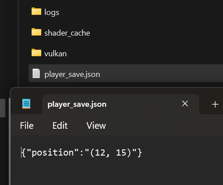Select player_save.json file name in file list
This screenshot has width=223, height=185.
pyautogui.click(x=72, y=74)
